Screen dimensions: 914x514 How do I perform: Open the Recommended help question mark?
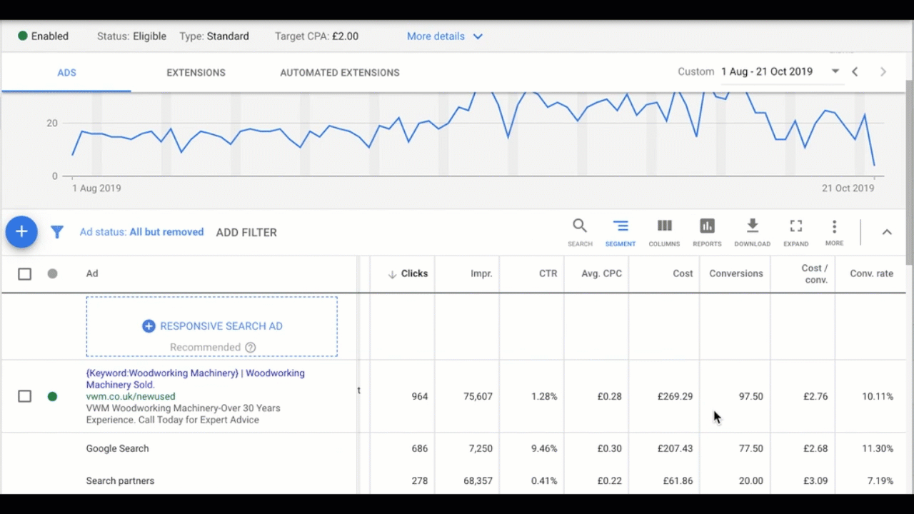point(251,348)
